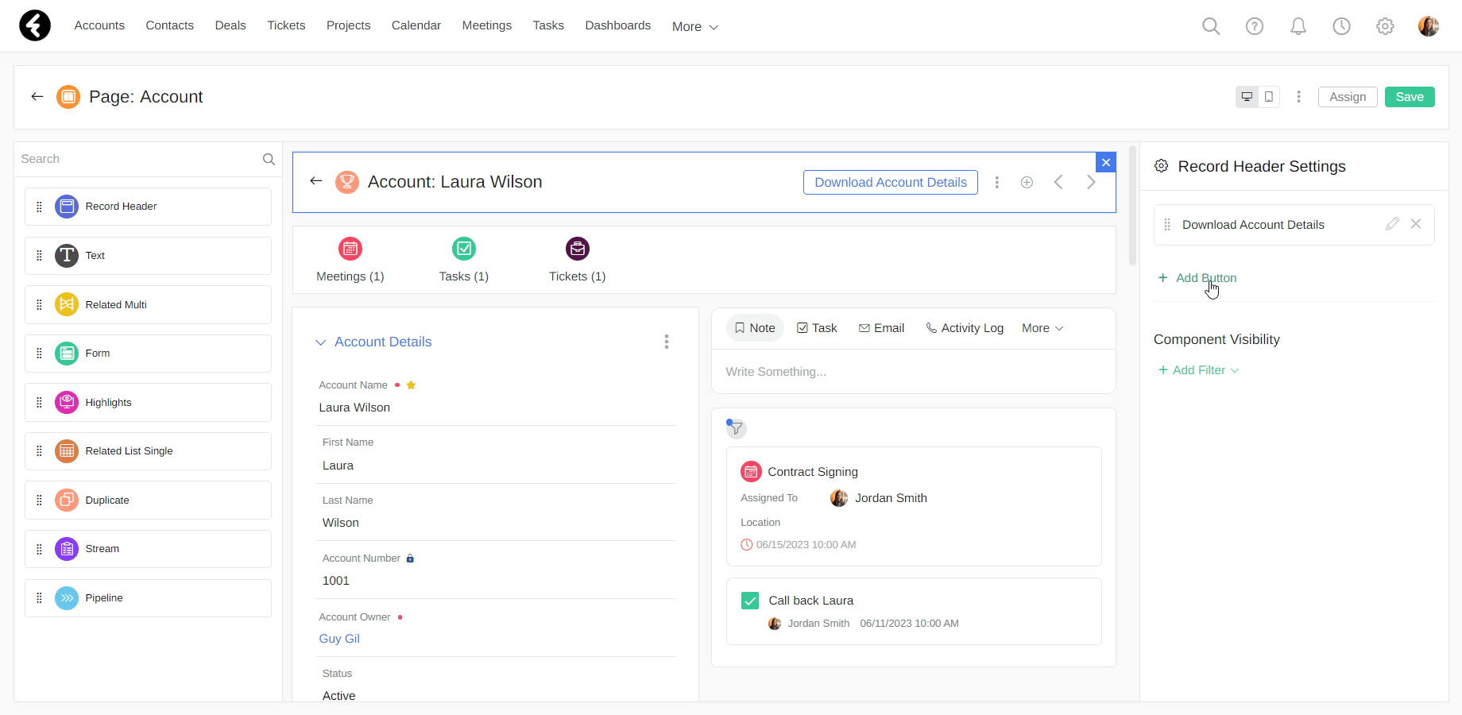The image size is (1462, 715).
Task: Open recent history clock icon
Action: (x=1341, y=26)
